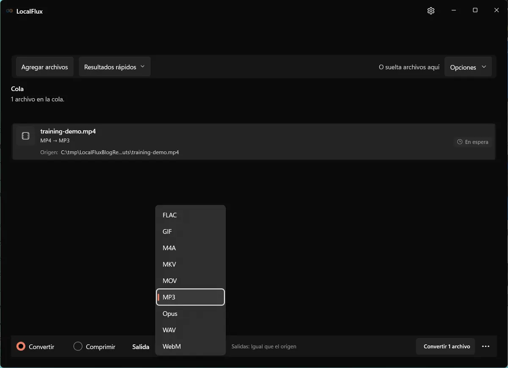The height and width of the screenshot is (368, 508).
Task: Maximize the LocalFlux window
Action: click(475, 11)
